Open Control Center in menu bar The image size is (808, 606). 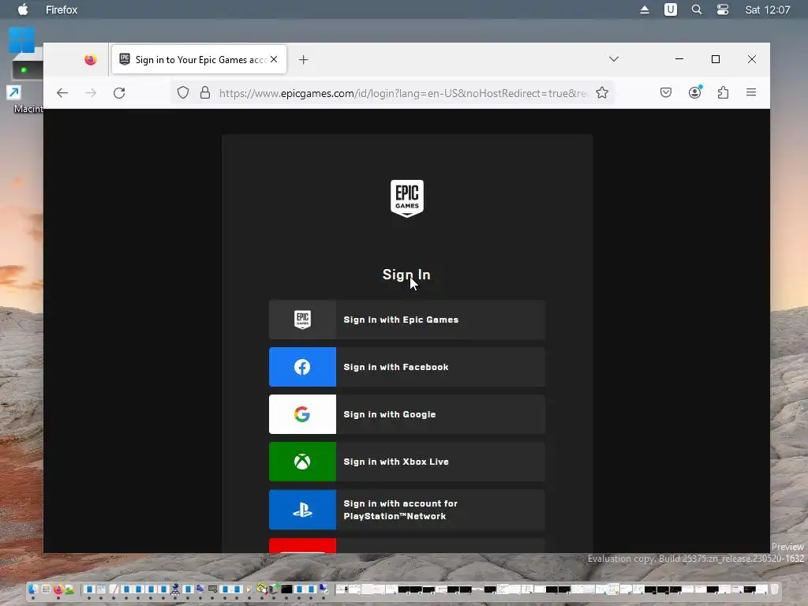(723, 9)
